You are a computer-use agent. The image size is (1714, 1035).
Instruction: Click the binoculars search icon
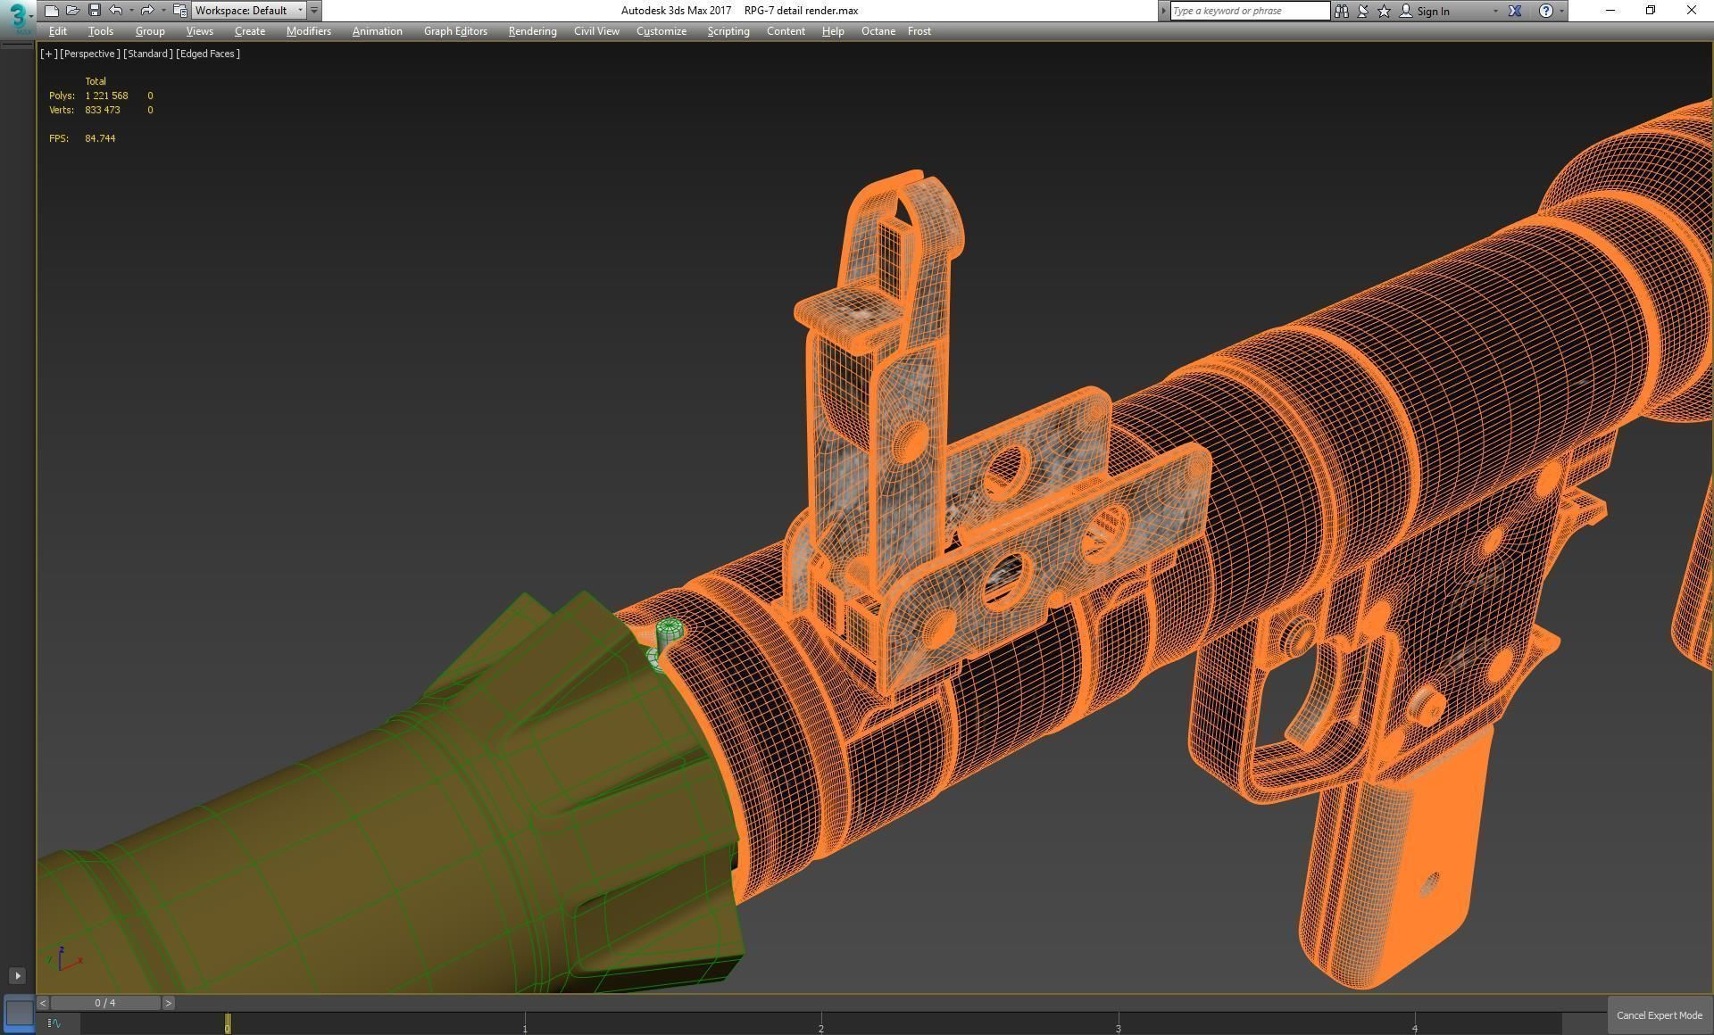tap(1342, 11)
